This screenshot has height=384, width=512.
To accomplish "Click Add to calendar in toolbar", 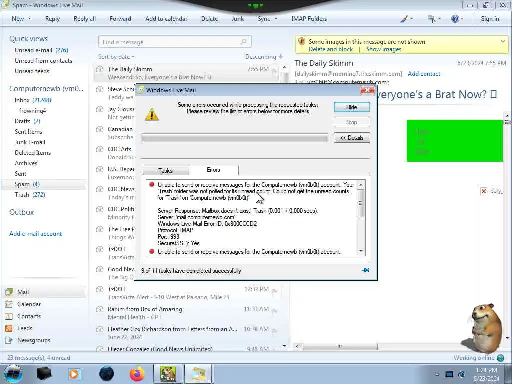I will (x=166, y=19).
